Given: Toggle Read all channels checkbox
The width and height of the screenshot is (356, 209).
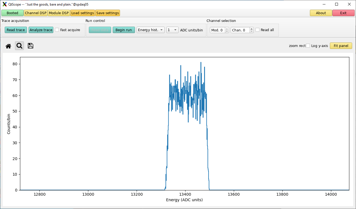Looking at the screenshot, I should 257,30.
